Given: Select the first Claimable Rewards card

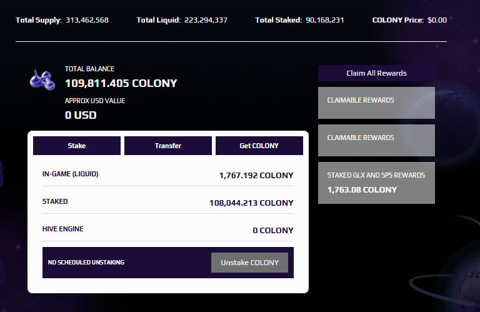Looking at the screenshot, I should pos(376,103).
